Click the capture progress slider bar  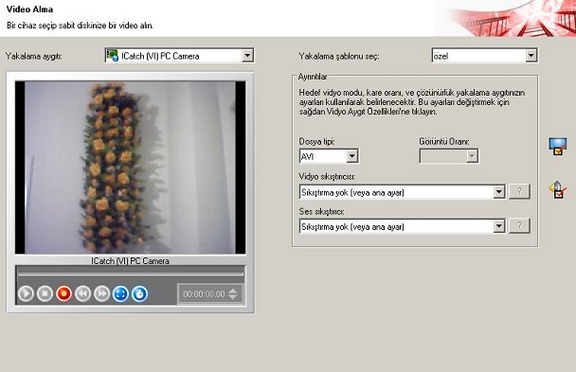pos(131,275)
